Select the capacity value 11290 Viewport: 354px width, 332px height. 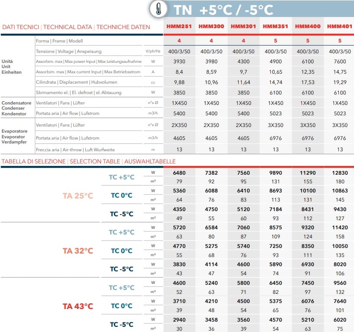click(308, 173)
